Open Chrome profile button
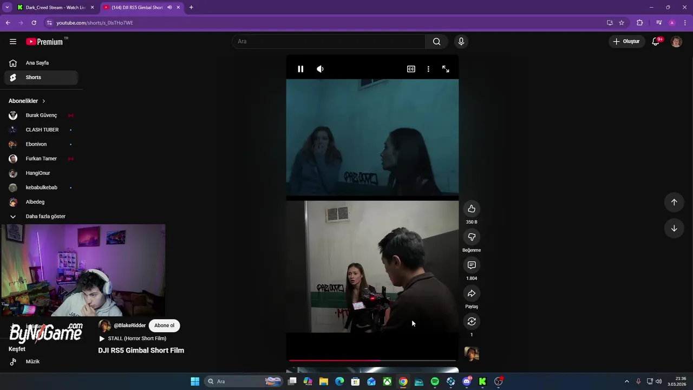This screenshot has width=693, height=390. click(x=672, y=23)
